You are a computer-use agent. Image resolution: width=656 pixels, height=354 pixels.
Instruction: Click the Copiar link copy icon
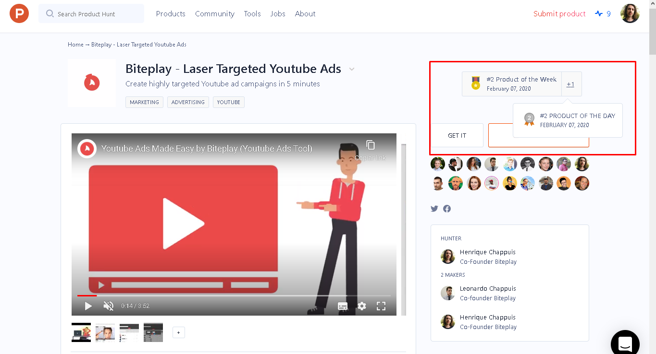371,145
